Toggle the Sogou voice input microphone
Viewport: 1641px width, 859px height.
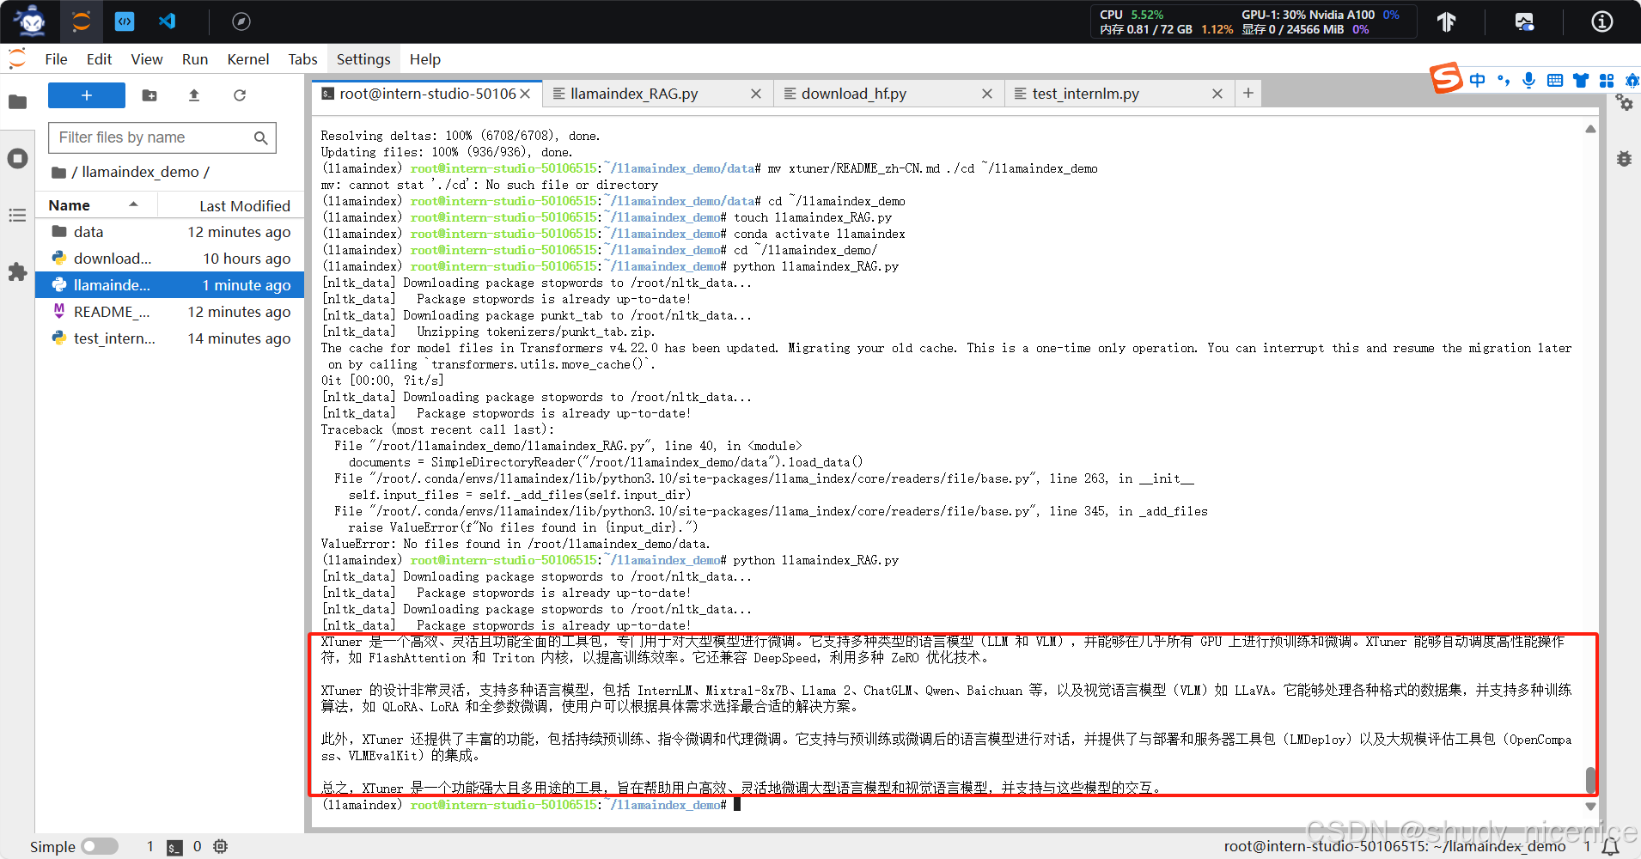[x=1529, y=80]
